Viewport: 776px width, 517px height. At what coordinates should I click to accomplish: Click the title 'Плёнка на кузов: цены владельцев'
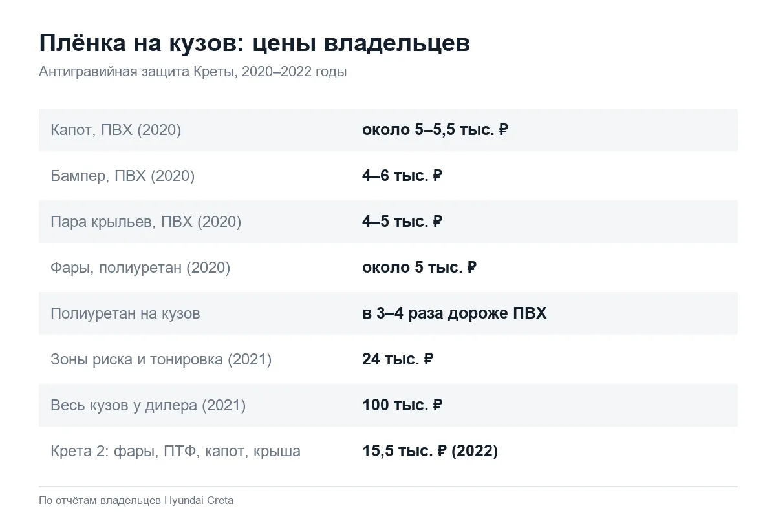(255, 43)
